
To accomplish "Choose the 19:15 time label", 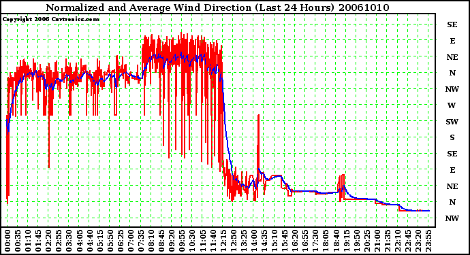I will pos(347,241).
